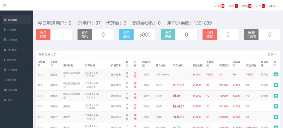Click the 用户总余额:1391839 summary text
Viewport: 283px width, 128px height.
click(x=189, y=23)
